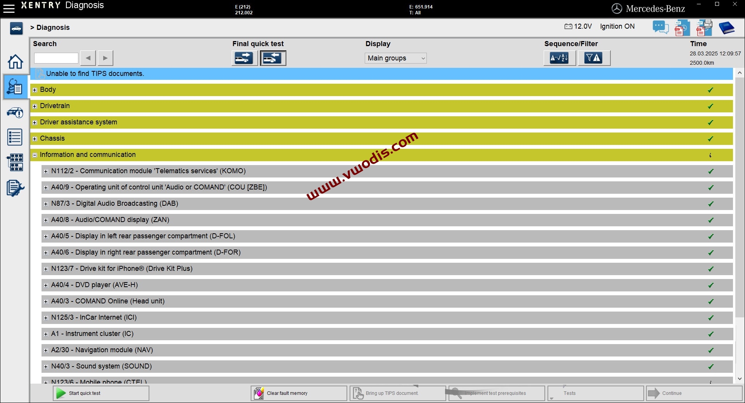Expand A40/8 Audio/COMAND display row

pyautogui.click(x=46, y=220)
